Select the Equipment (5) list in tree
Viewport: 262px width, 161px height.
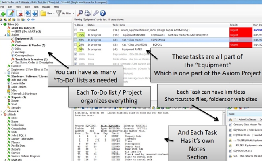(x=24, y=38)
